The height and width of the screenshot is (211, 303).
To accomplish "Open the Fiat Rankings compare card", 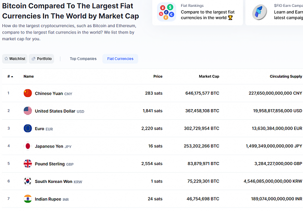I will (197, 12).
